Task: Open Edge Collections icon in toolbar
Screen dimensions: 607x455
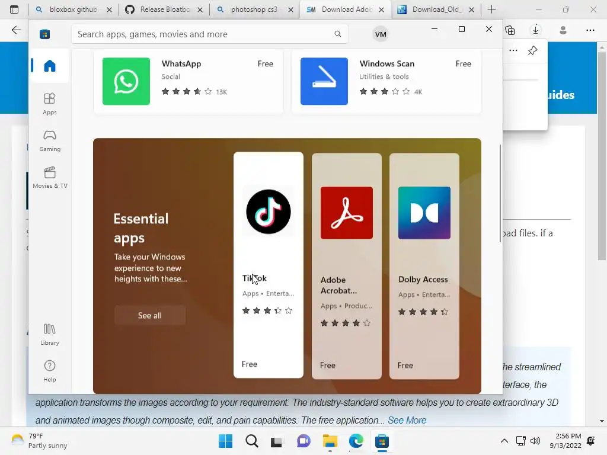Action: click(510, 30)
